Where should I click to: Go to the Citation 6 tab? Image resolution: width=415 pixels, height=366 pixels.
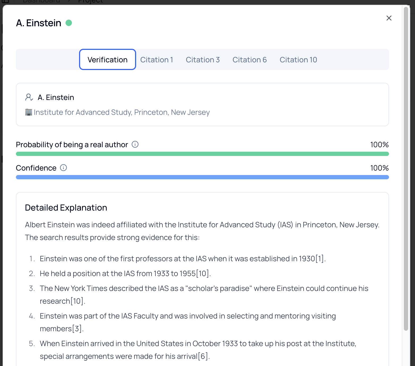[x=249, y=60]
